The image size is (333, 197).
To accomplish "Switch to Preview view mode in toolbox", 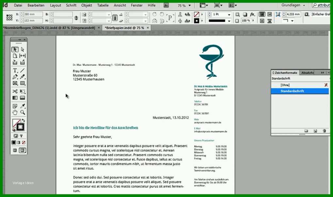I will click(x=22, y=150).
